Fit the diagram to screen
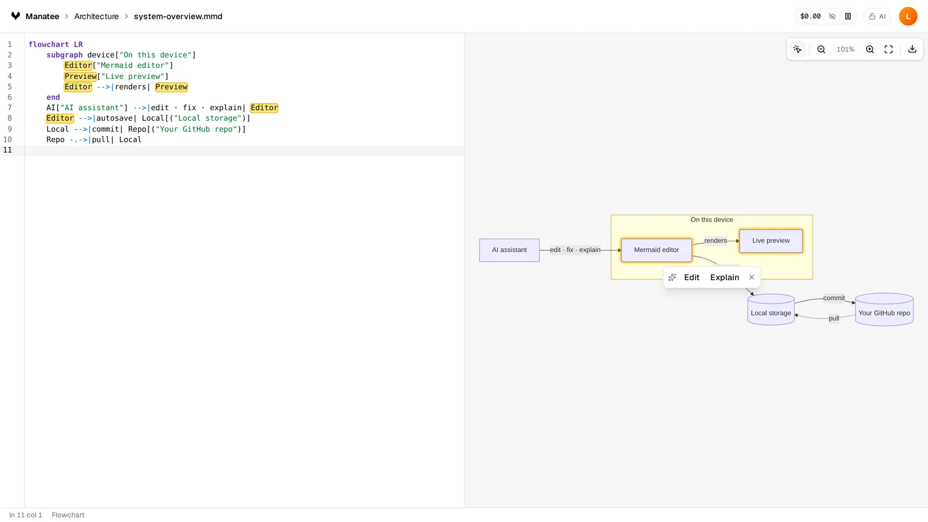 coord(889,49)
